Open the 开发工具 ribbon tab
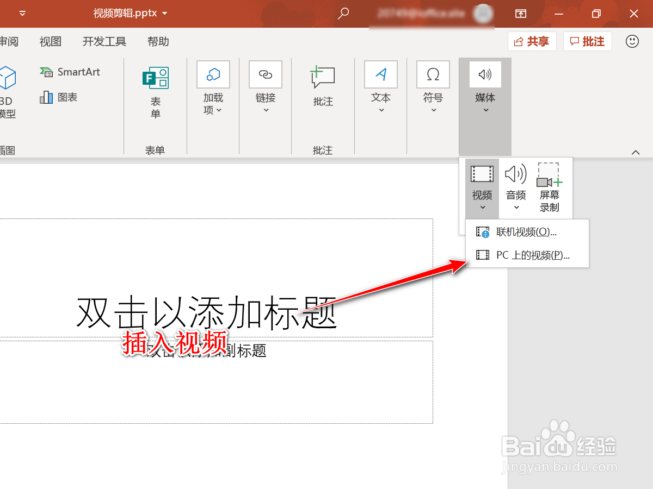Screen dimensions: 653x489 tap(103, 41)
